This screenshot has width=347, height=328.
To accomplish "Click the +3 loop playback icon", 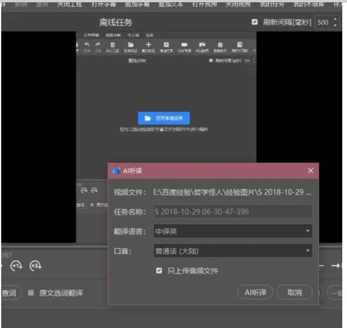I will 36,266.
